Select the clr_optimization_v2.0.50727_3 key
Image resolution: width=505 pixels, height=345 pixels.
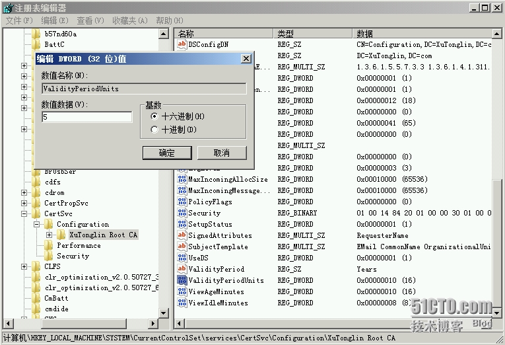pyautogui.click(x=102, y=278)
